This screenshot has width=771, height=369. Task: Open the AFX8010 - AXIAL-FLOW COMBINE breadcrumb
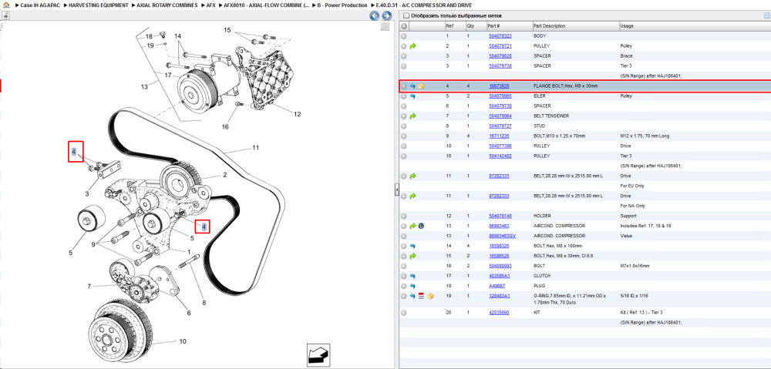tap(267, 5)
